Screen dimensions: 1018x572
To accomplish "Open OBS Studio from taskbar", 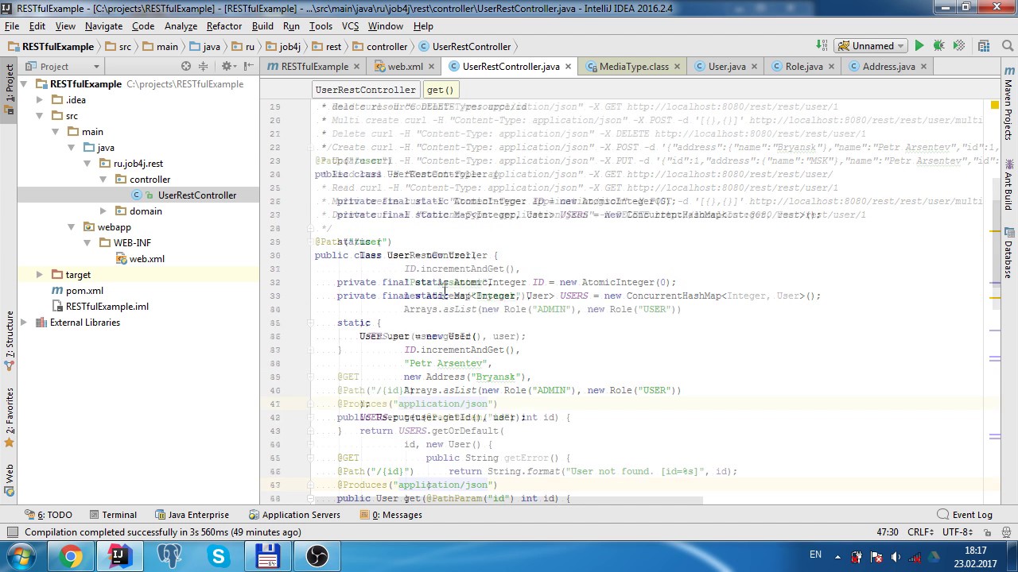I will point(317,556).
